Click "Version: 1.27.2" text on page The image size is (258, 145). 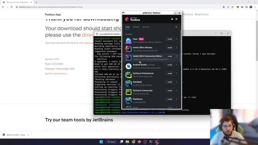click(x=52, y=59)
